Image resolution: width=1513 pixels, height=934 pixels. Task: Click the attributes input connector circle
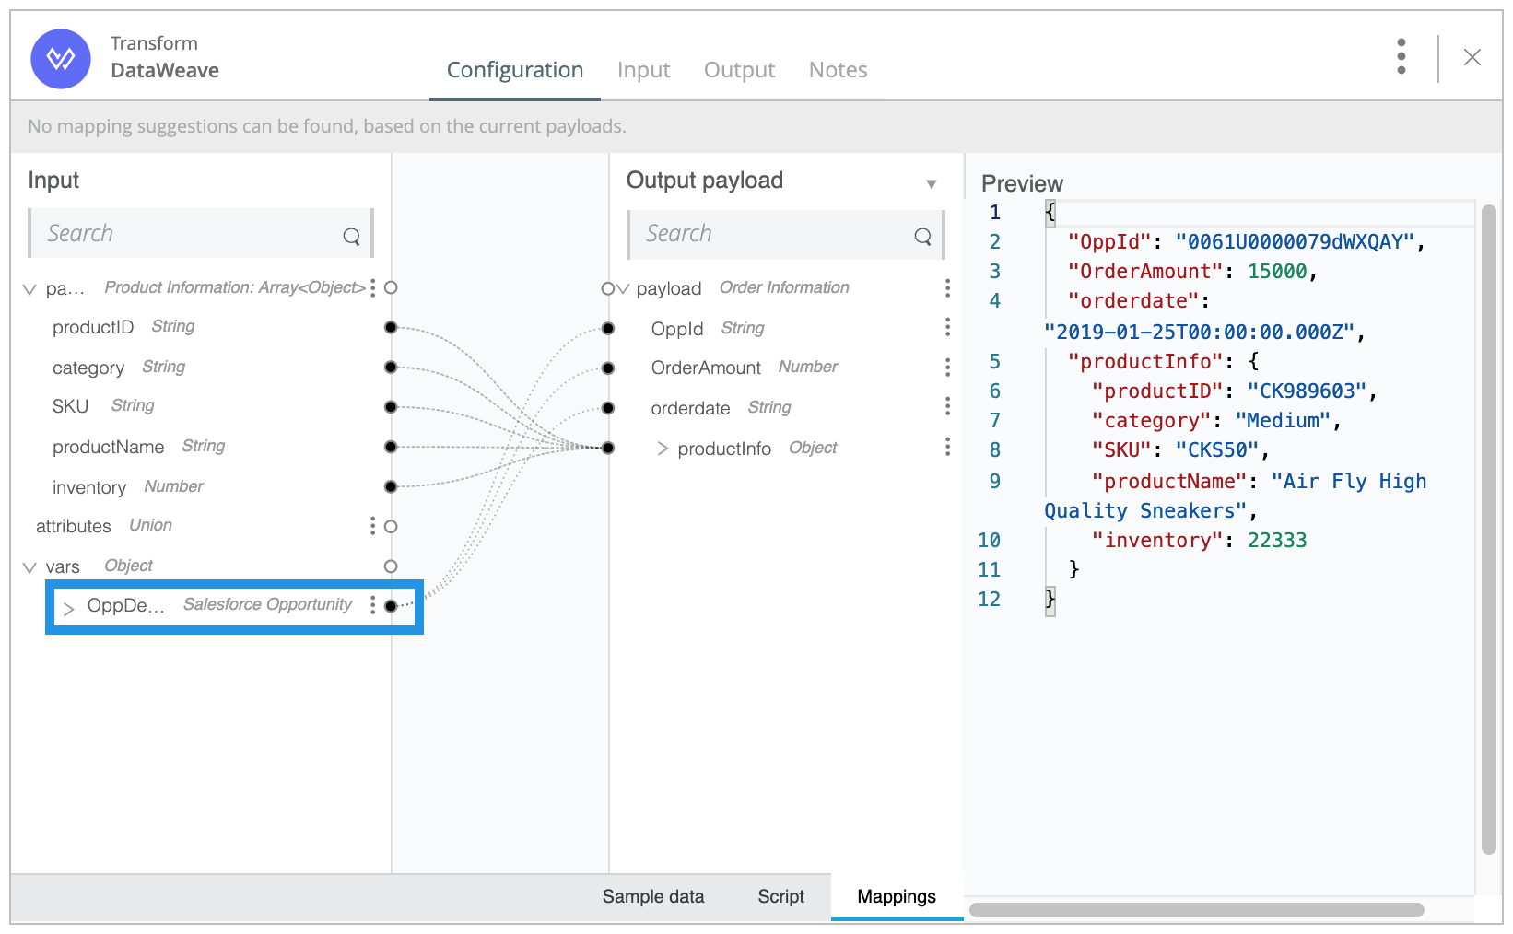click(x=391, y=527)
